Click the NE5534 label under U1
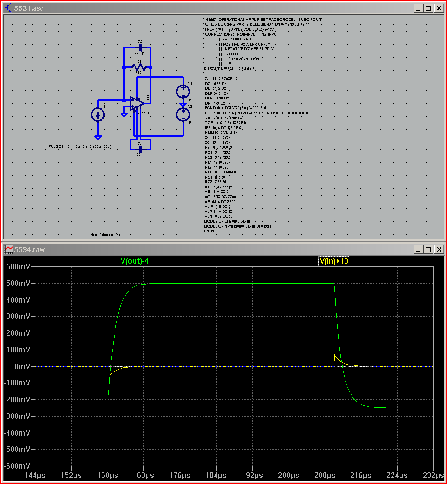 coord(143,113)
